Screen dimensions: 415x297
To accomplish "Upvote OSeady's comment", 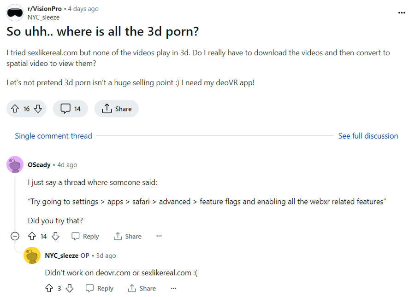I will tap(32, 236).
